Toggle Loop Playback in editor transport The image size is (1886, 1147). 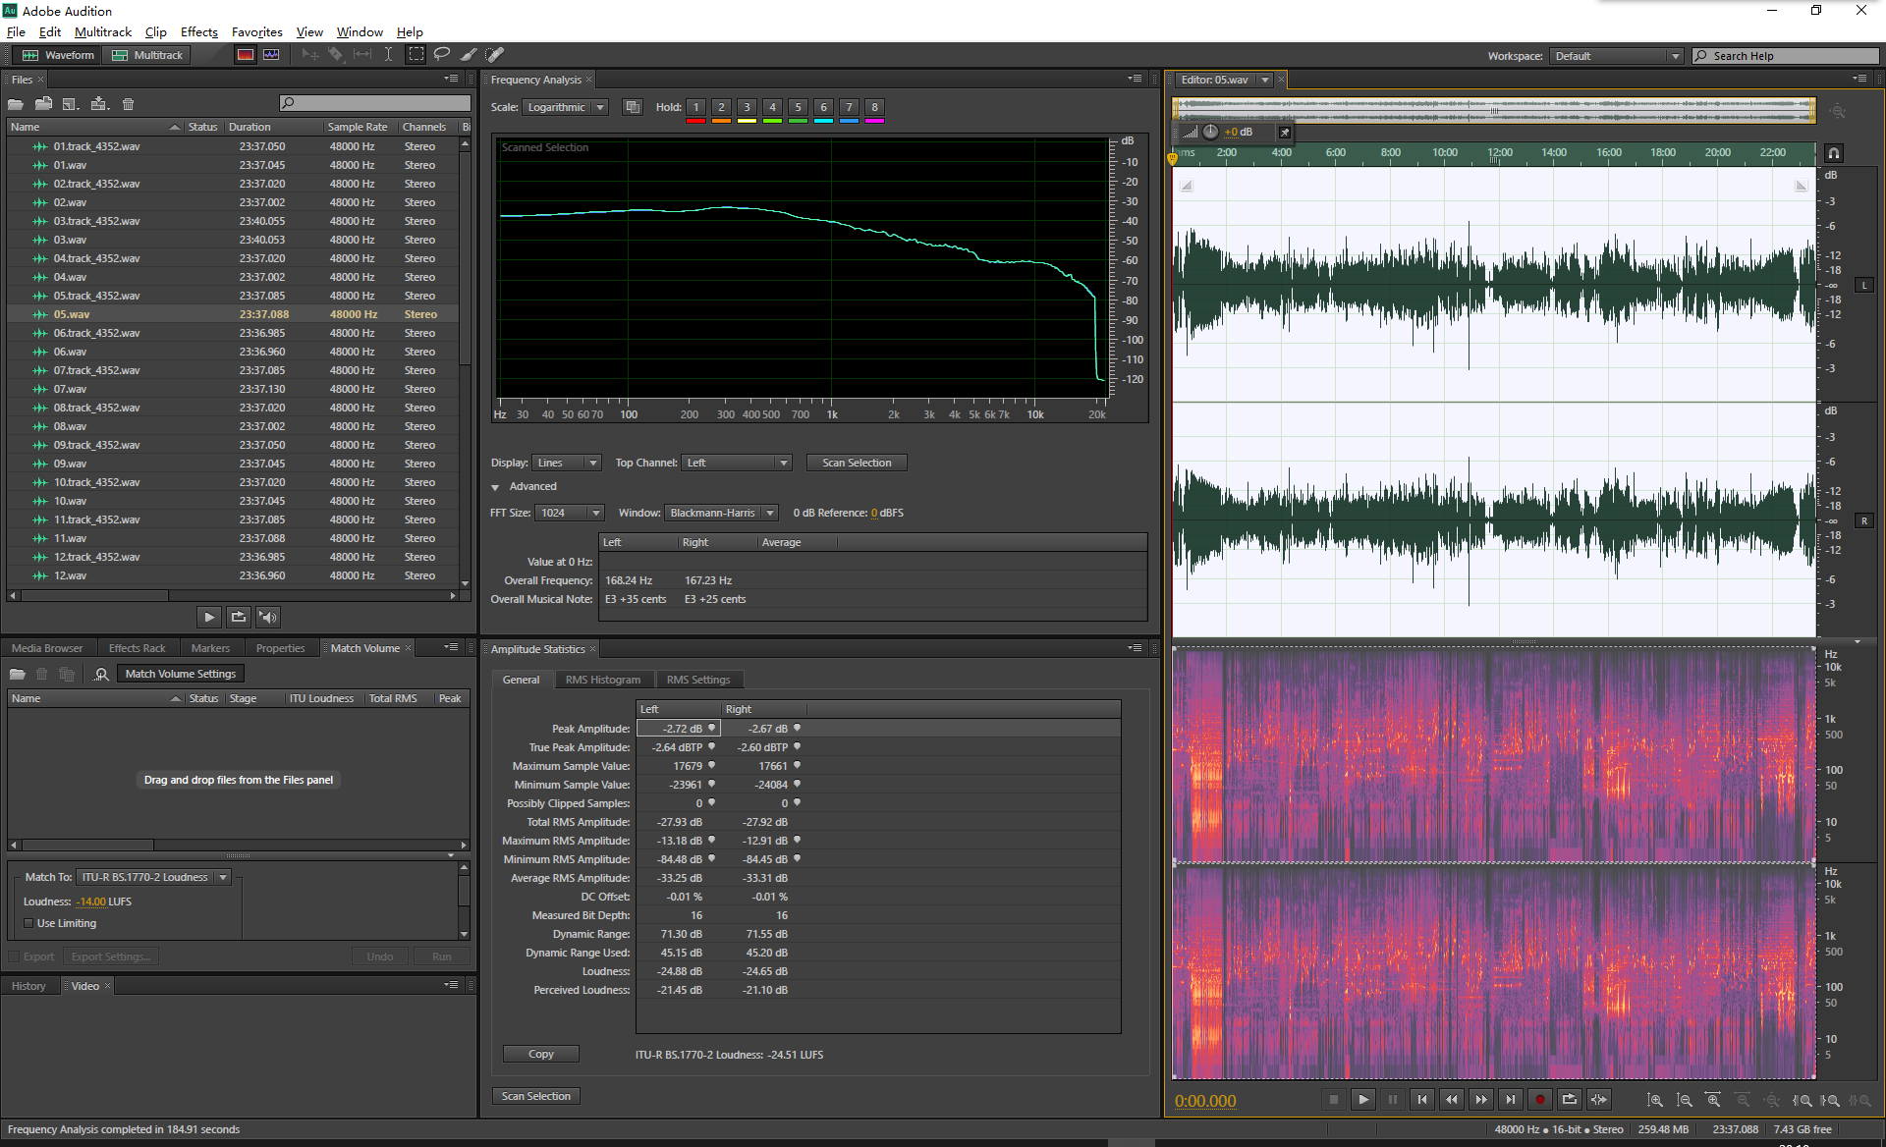pyautogui.click(x=1570, y=1100)
